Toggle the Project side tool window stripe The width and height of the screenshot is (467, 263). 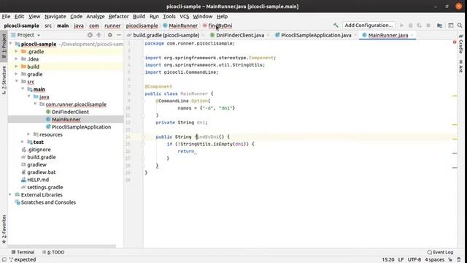click(x=4, y=46)
